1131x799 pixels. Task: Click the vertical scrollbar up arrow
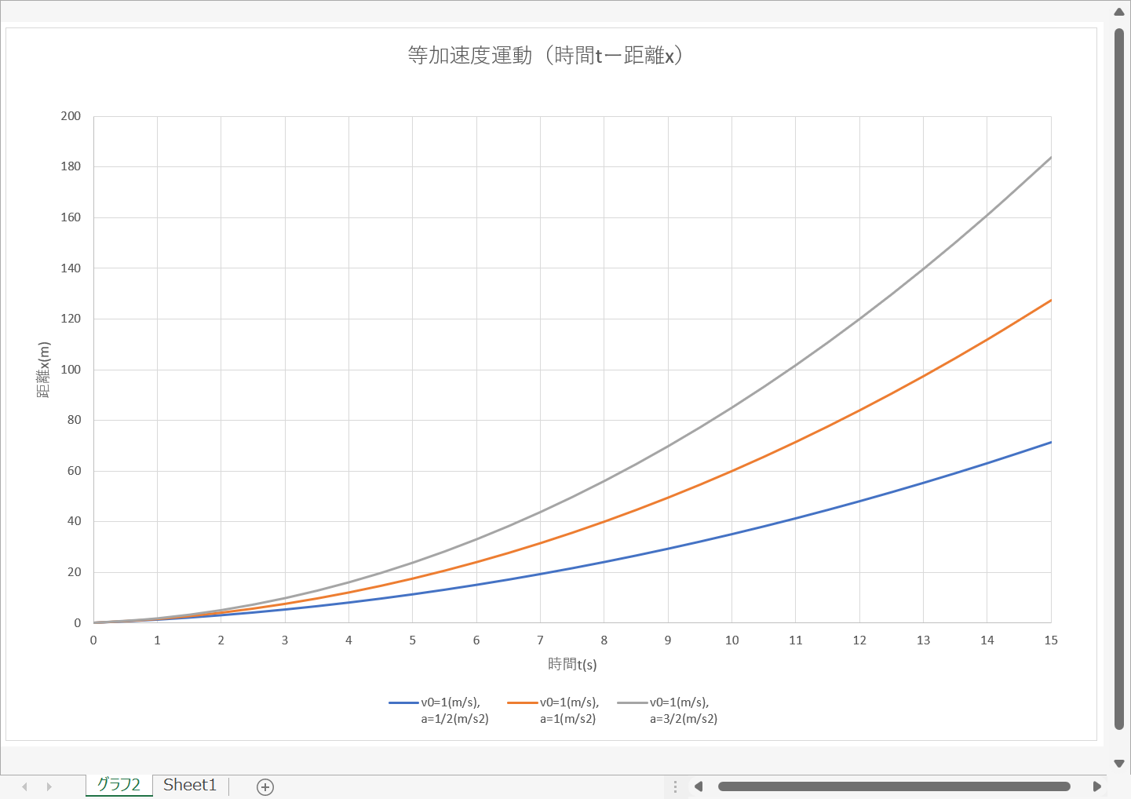pyautogui.click(x=1119, y=12)
